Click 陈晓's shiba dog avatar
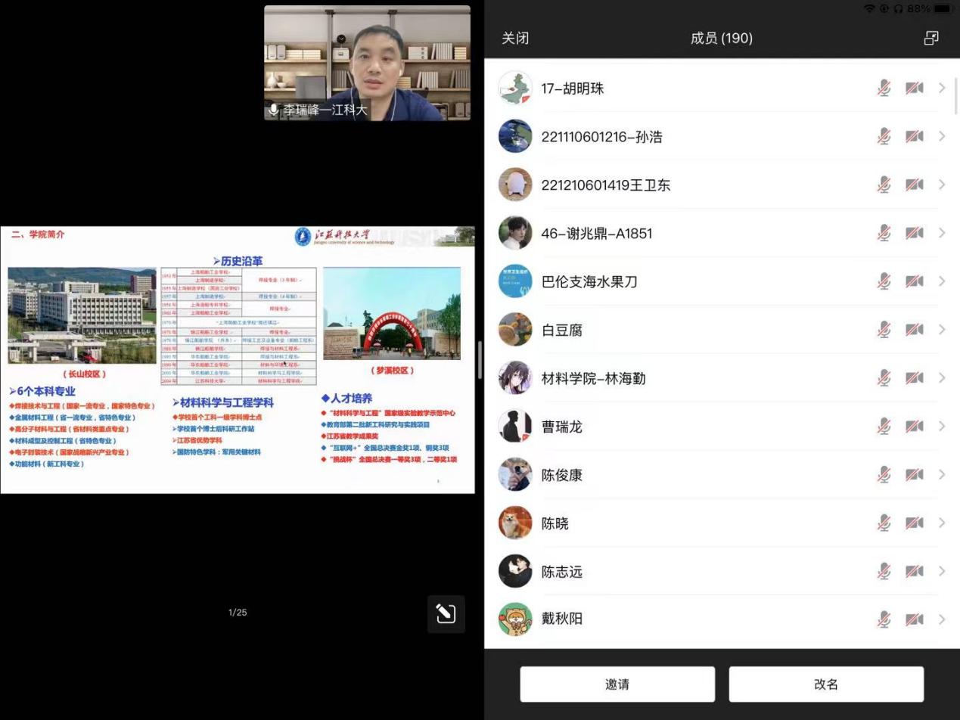The width and height of the screenshot is (960, 720). click(515, 523)
